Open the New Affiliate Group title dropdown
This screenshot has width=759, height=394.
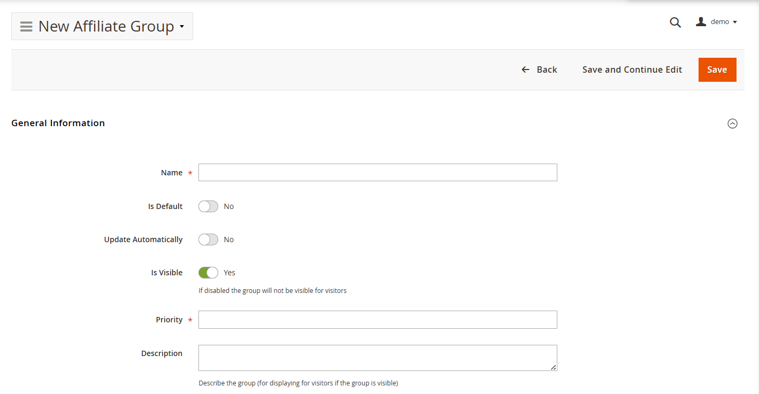pyautogui.click(x=182, y=27)
